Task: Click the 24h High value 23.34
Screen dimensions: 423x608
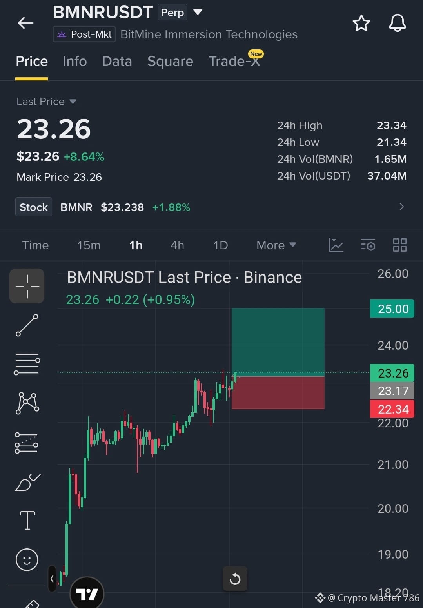Action: 391,125
